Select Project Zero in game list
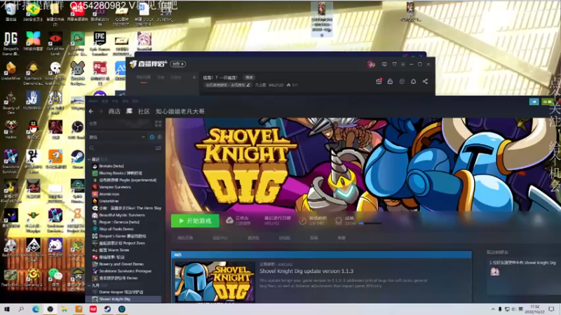 [121, 243]
